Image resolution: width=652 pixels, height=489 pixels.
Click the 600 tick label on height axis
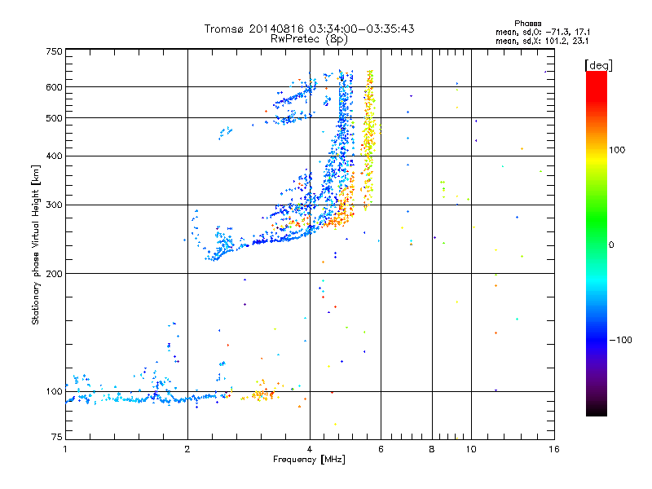(x=54, y=87)
